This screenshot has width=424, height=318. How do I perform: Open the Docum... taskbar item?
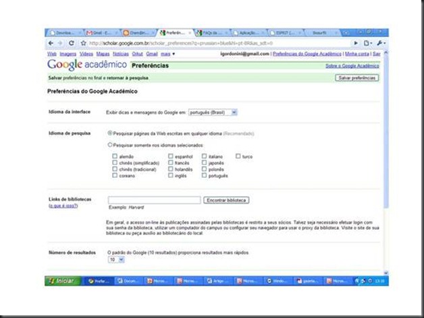128,281
